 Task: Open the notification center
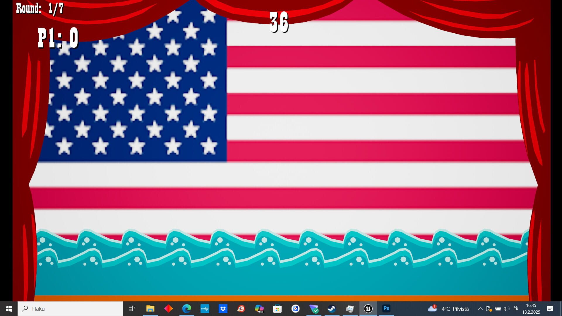coord(550,309)
